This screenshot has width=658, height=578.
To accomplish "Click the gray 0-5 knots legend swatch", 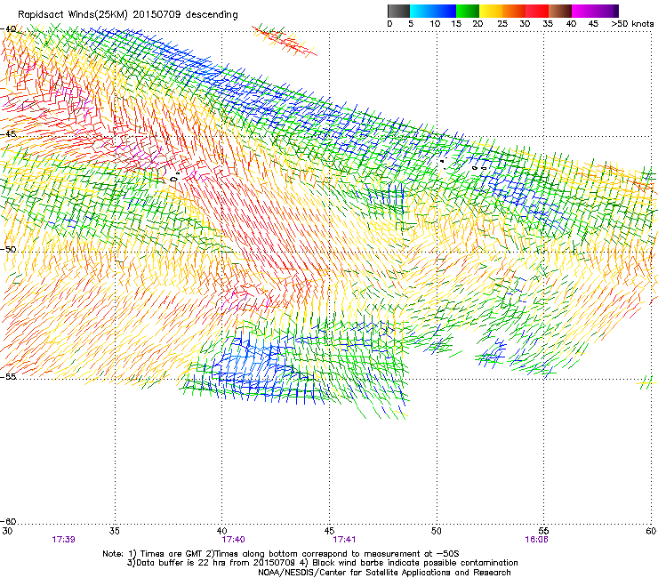I will 398,11.
